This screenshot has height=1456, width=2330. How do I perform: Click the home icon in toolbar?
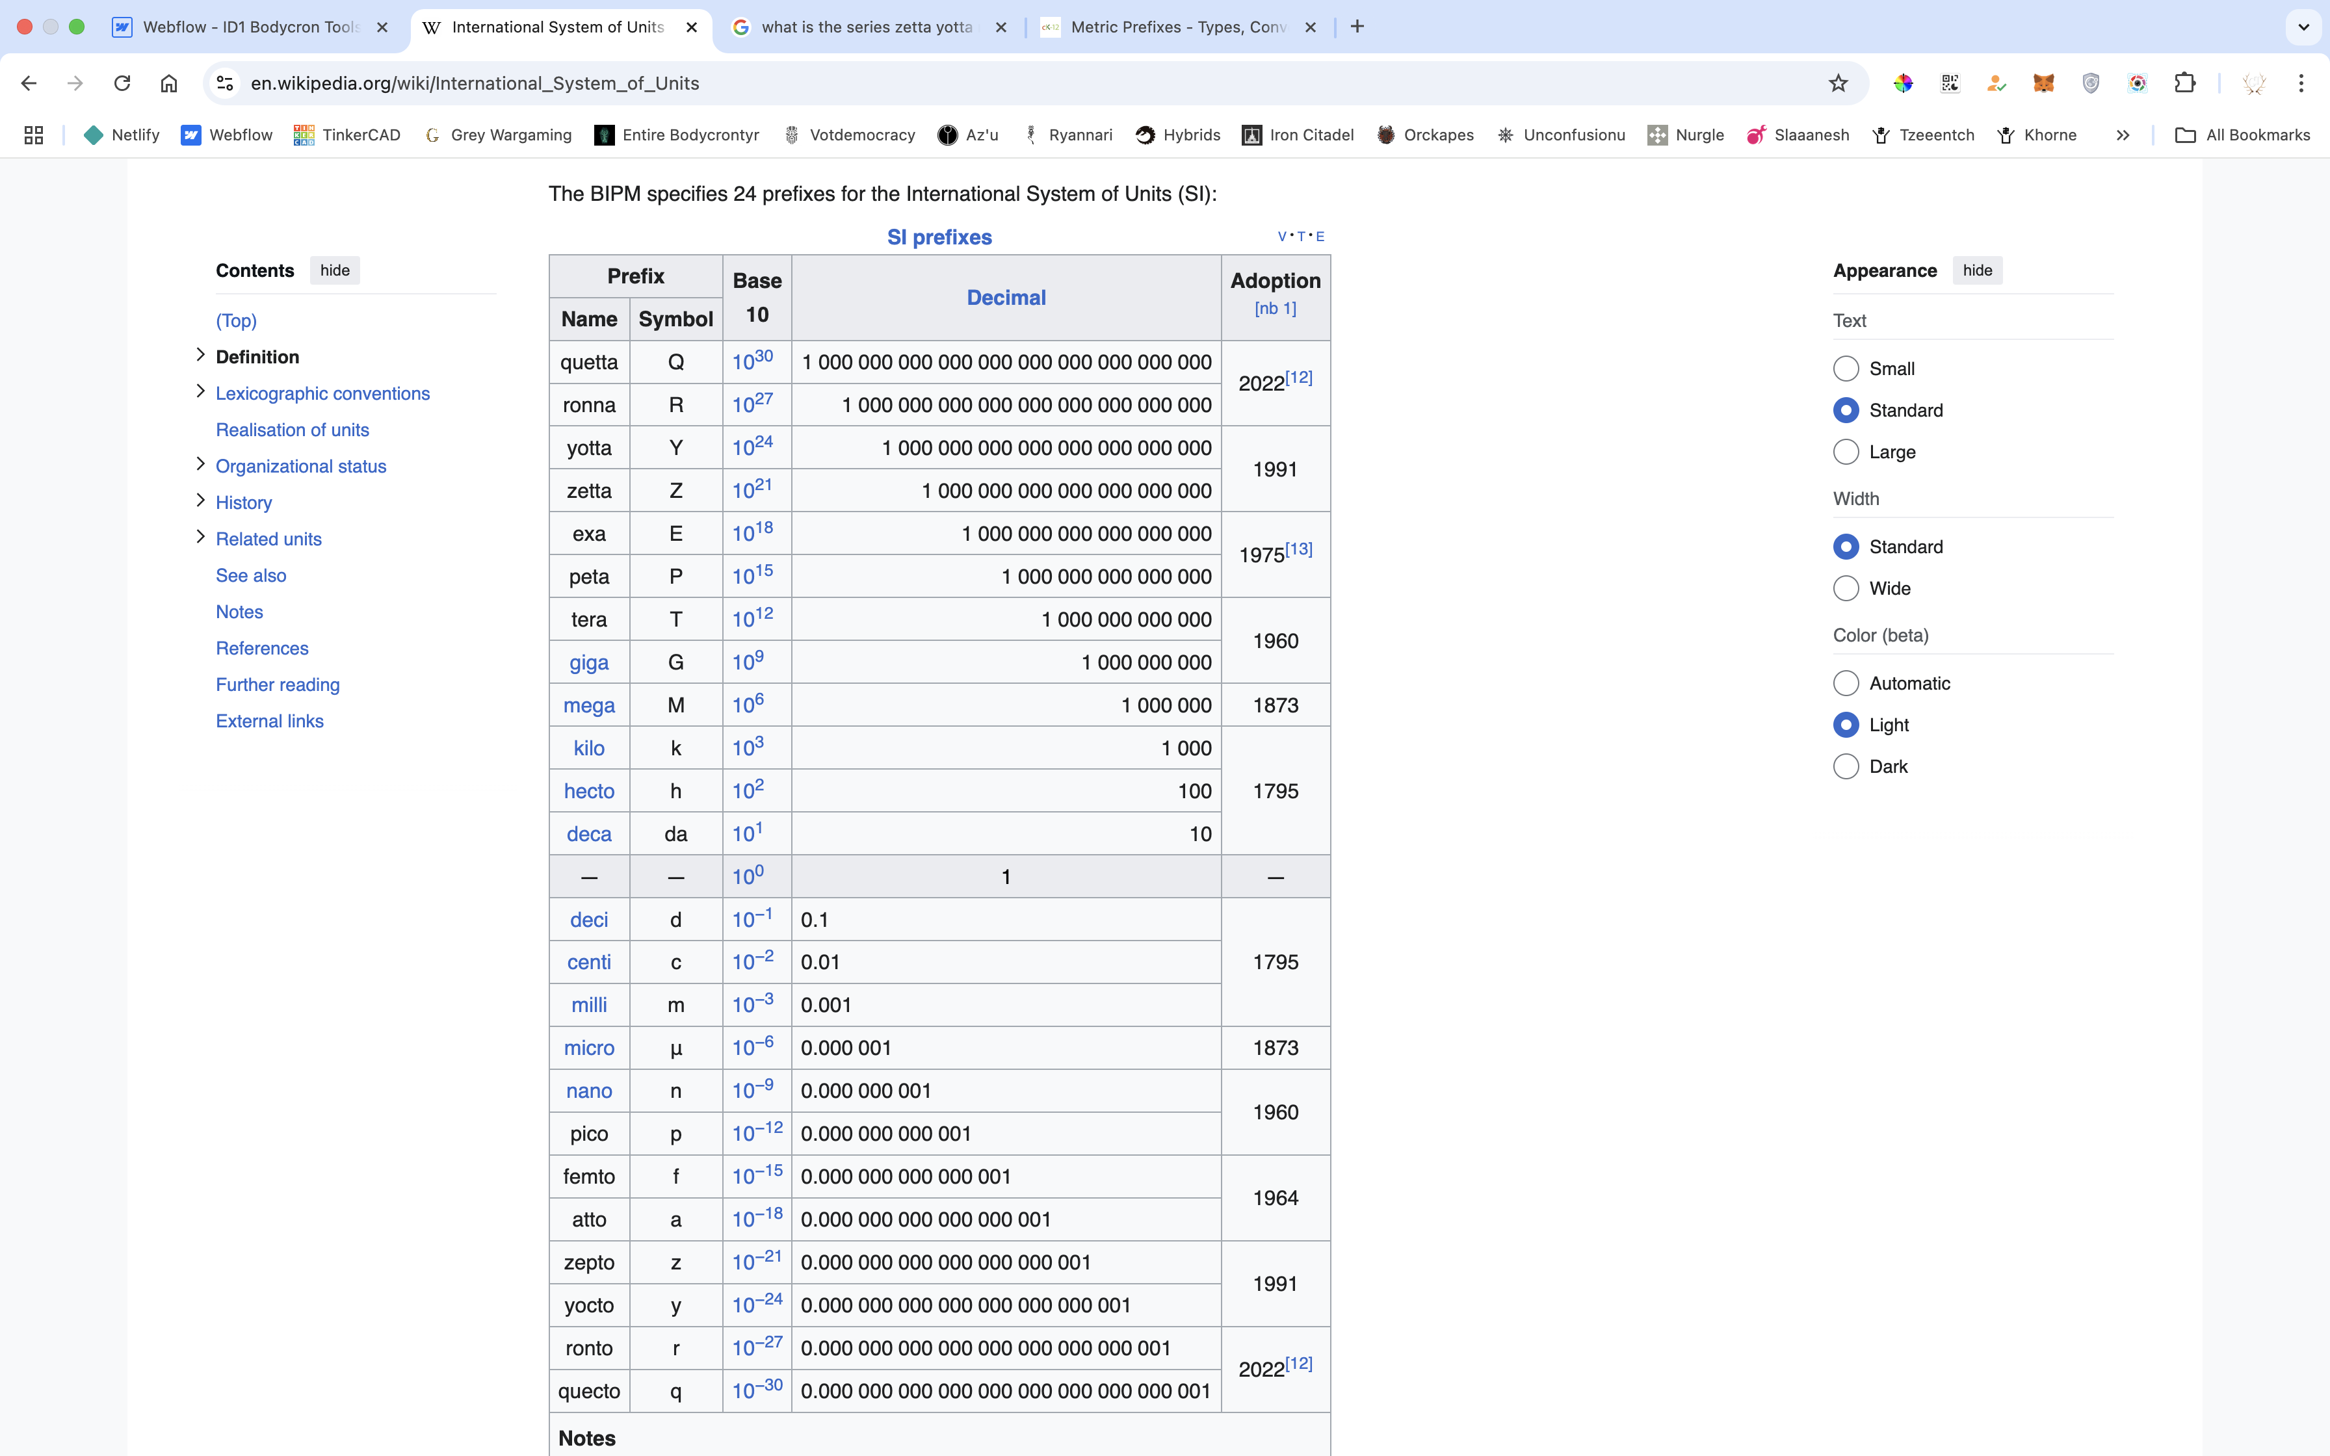(x=168, y=83)
